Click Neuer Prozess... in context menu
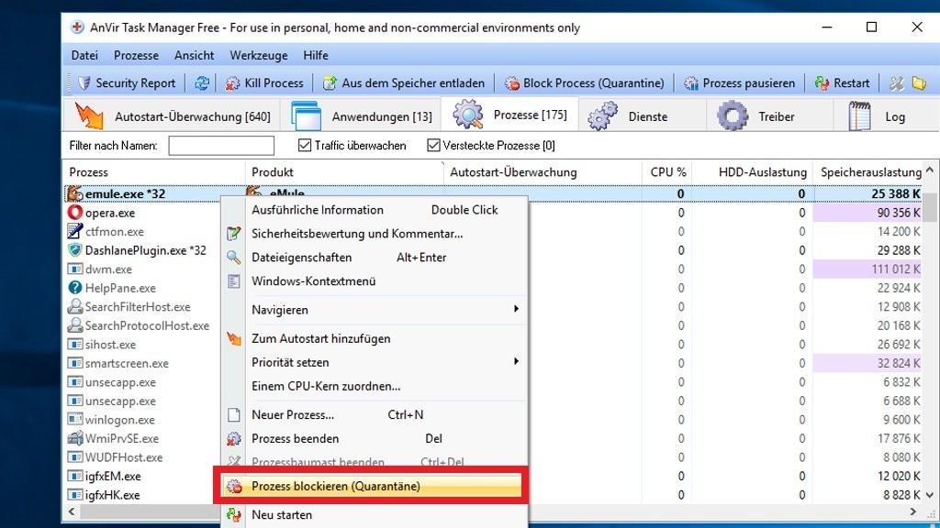The height and width of the screenshot is (528, 940). point(375,415)
